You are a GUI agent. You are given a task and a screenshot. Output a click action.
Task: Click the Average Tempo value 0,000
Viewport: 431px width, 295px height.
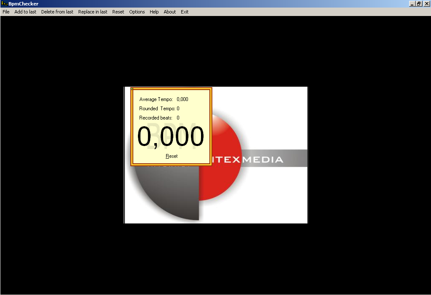[182, 99]
